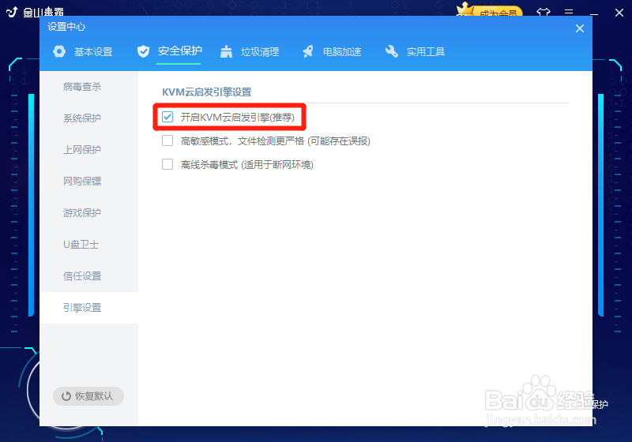Click the circular reset icon in 恢复默认
632x442 pixels.
(x=66, y=396)
